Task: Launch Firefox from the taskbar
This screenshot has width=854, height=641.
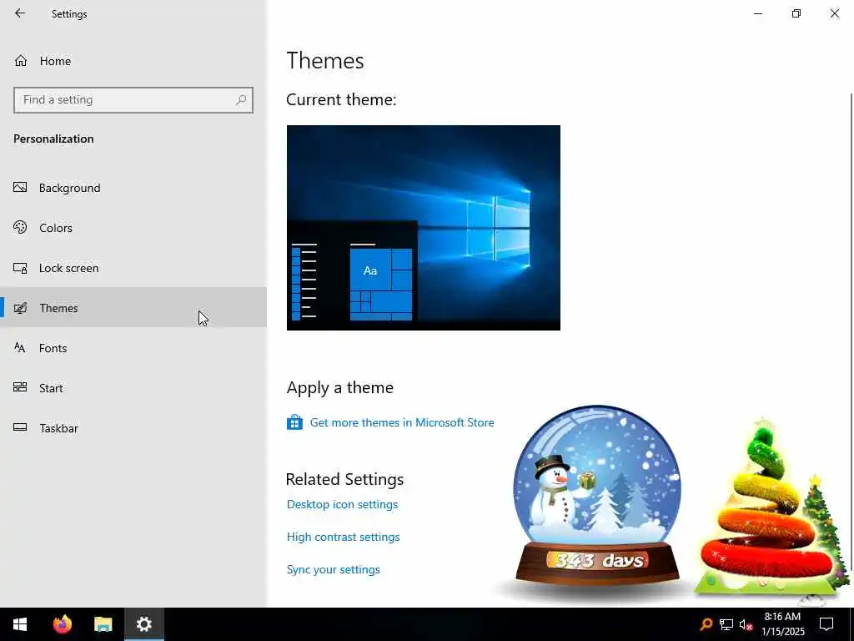Action: coord(62,624)
